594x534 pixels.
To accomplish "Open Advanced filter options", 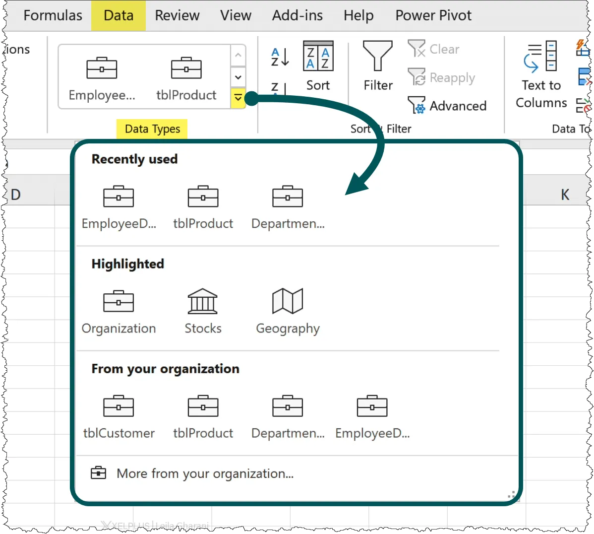I will 447,106.
